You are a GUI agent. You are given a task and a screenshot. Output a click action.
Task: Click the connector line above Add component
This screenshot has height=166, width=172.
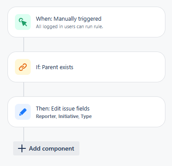(24, 134)
